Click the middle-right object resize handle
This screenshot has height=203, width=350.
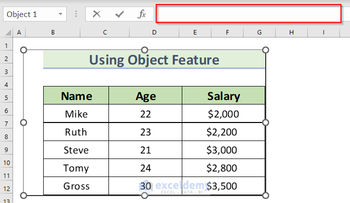click(x=266, y=122)
